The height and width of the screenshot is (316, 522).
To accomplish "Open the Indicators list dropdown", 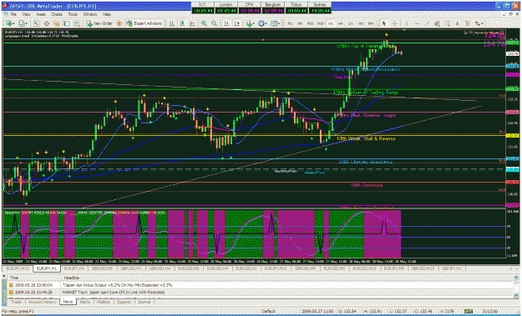I will tap(251, 23).
